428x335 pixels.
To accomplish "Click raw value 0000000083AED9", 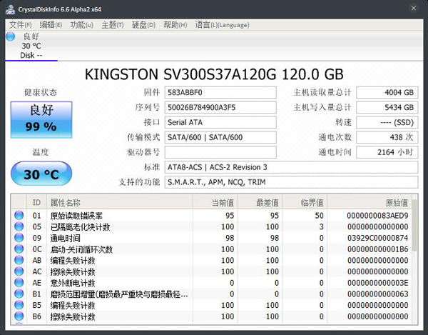I will (x=377, y=216).
